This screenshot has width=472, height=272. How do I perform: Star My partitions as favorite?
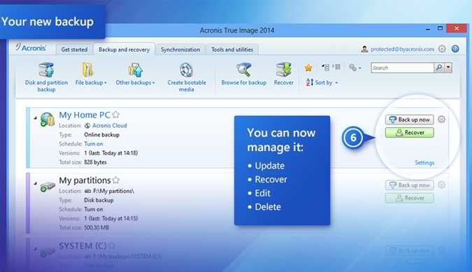coord(116,180)
